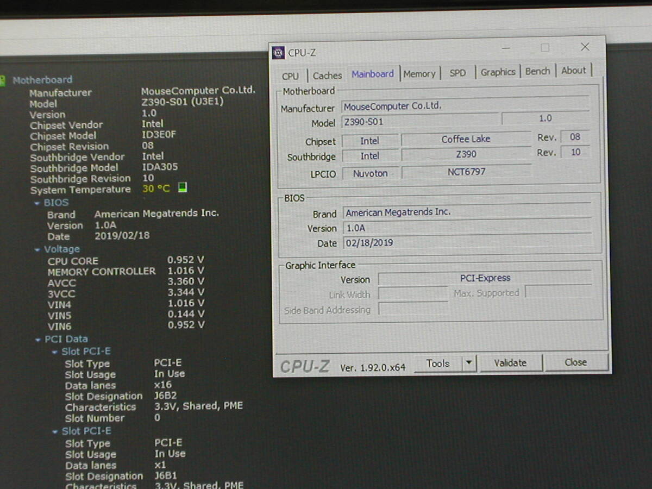The image size is (652, 489).
Task: Click the '2019/02/18' BIOS date value
Action: (x=122, y=236)
